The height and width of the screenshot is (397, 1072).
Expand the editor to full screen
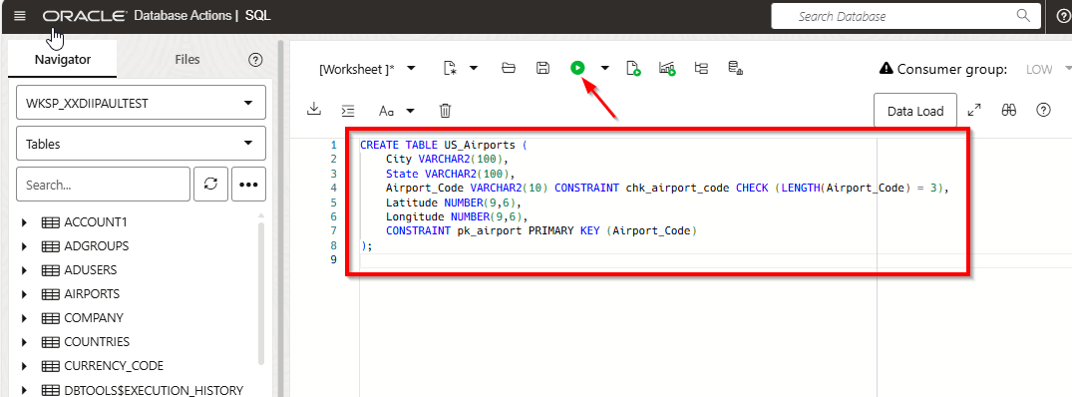(x=974, y=110)
